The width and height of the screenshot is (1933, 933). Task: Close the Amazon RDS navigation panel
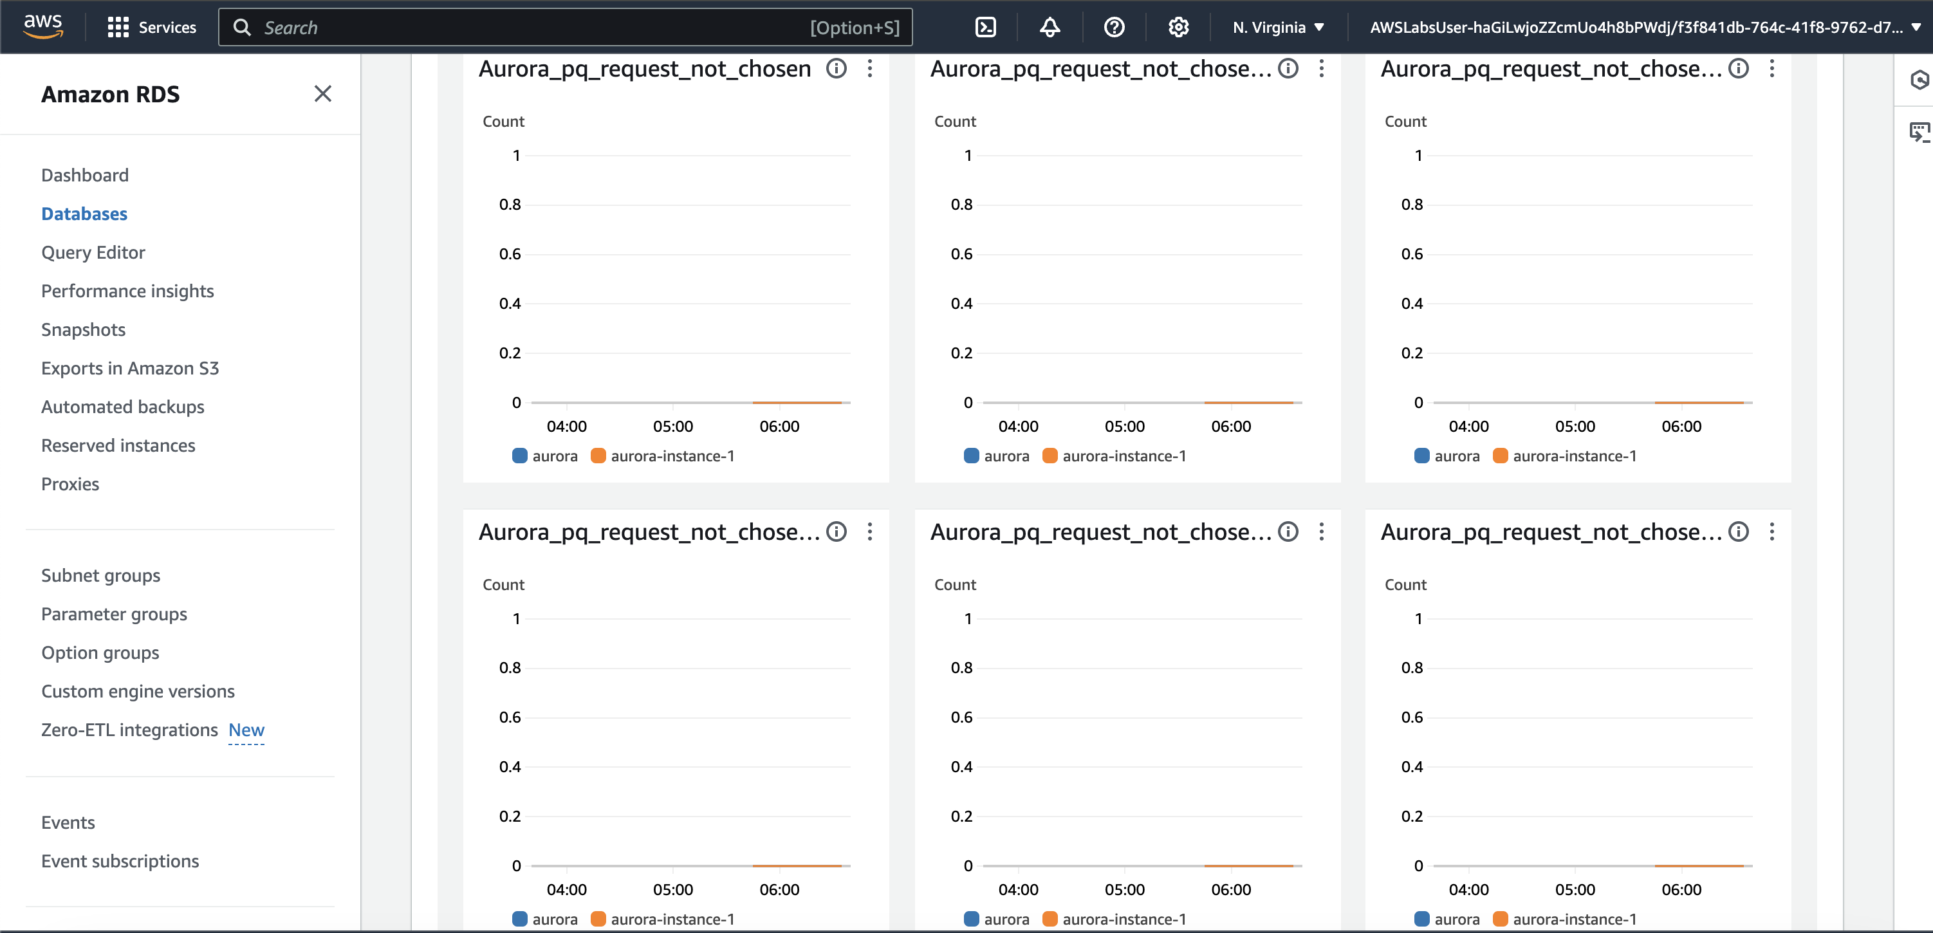[322, 94]
